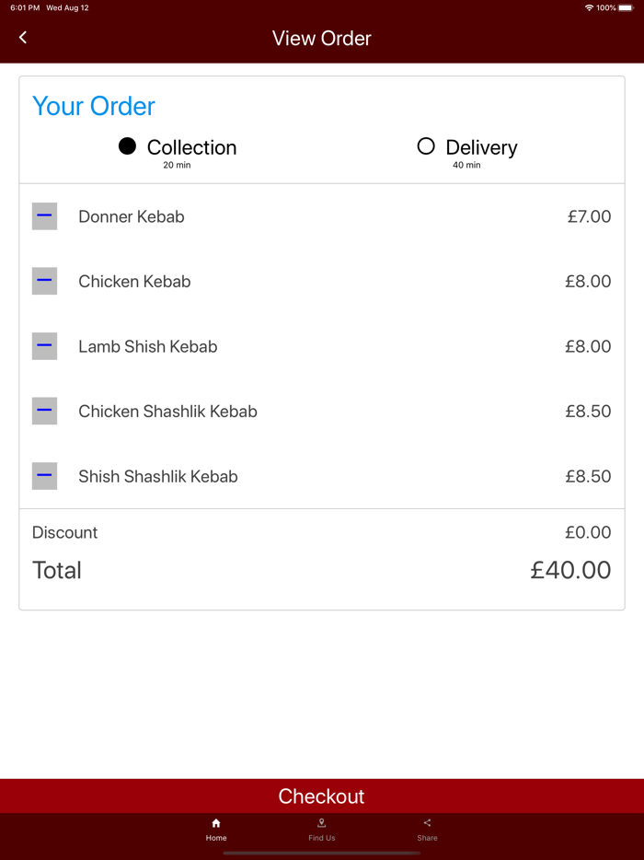644x860 pixels.
Task: Switch to the Find Us tab
Action: pos(321,830)
